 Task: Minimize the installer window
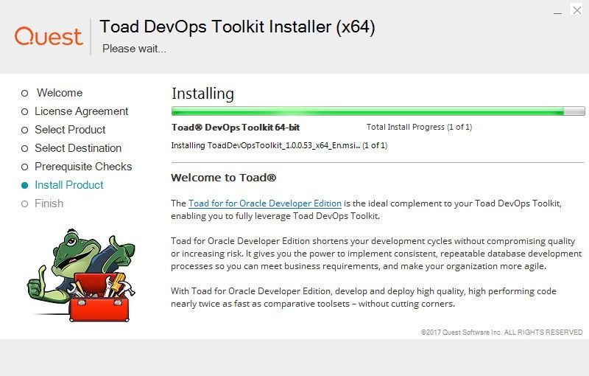click(x=557, y=11)
